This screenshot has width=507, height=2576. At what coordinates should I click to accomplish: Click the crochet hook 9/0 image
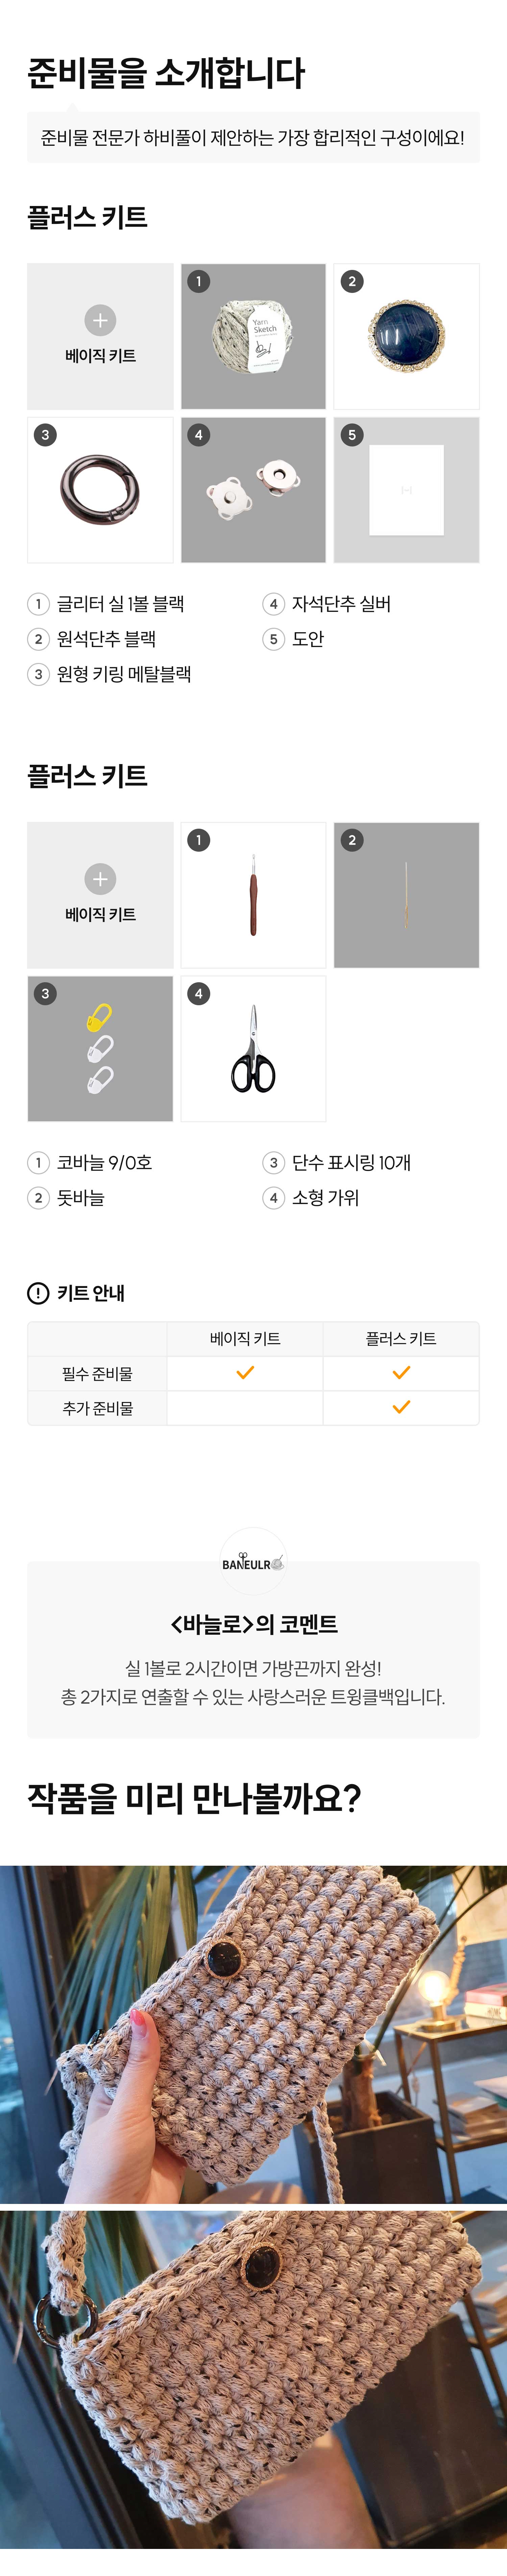point(253,895)
